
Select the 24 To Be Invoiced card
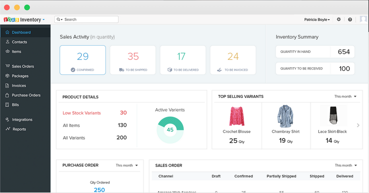(x=233, y=60)
